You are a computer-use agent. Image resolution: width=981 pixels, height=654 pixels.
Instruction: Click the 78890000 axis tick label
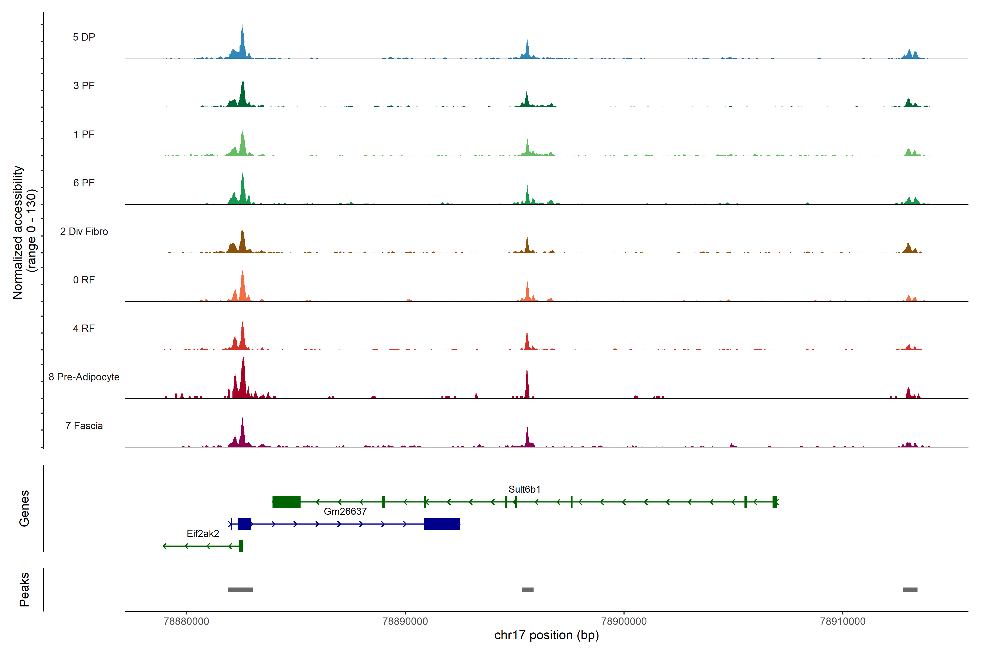click(405, 622)
